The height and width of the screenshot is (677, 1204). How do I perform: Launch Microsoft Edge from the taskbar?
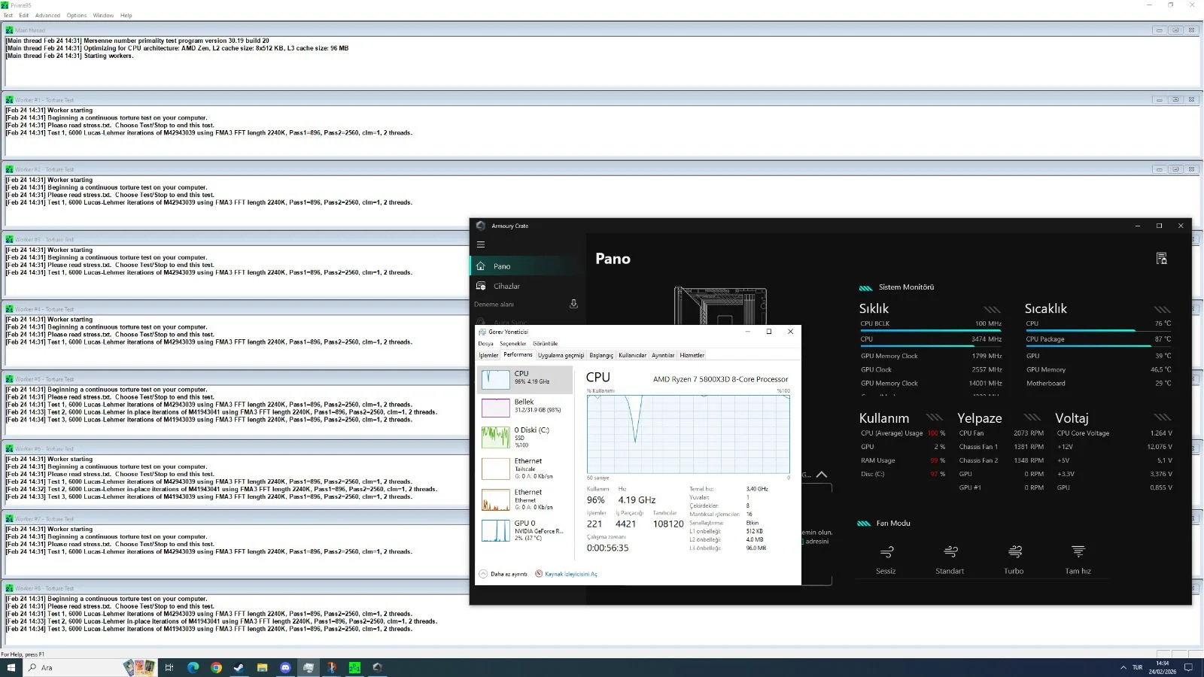point(193,667)
